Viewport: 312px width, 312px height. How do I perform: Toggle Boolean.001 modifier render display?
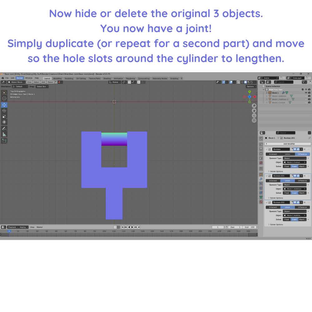click(x=298, y=176)
